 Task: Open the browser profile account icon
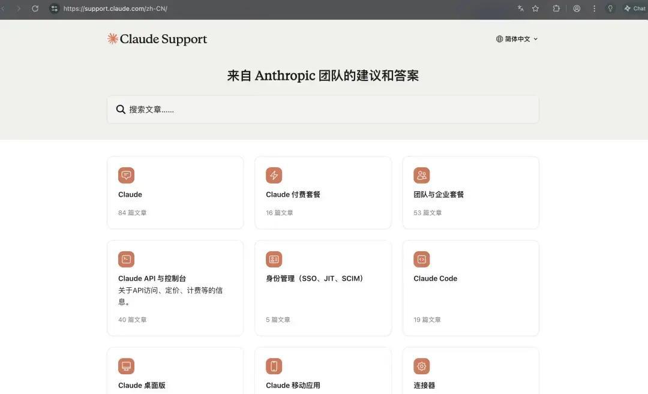click(577, 8)
